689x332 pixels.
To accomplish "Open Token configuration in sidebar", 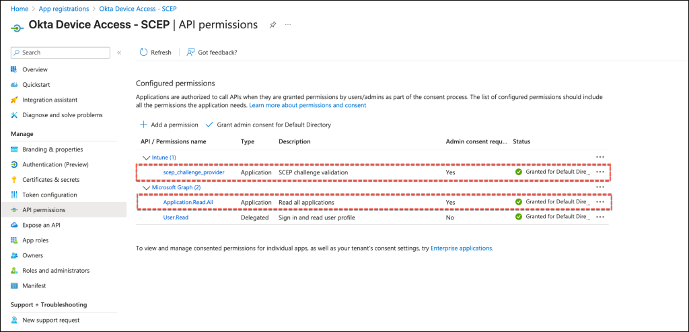I will (49, 195).
